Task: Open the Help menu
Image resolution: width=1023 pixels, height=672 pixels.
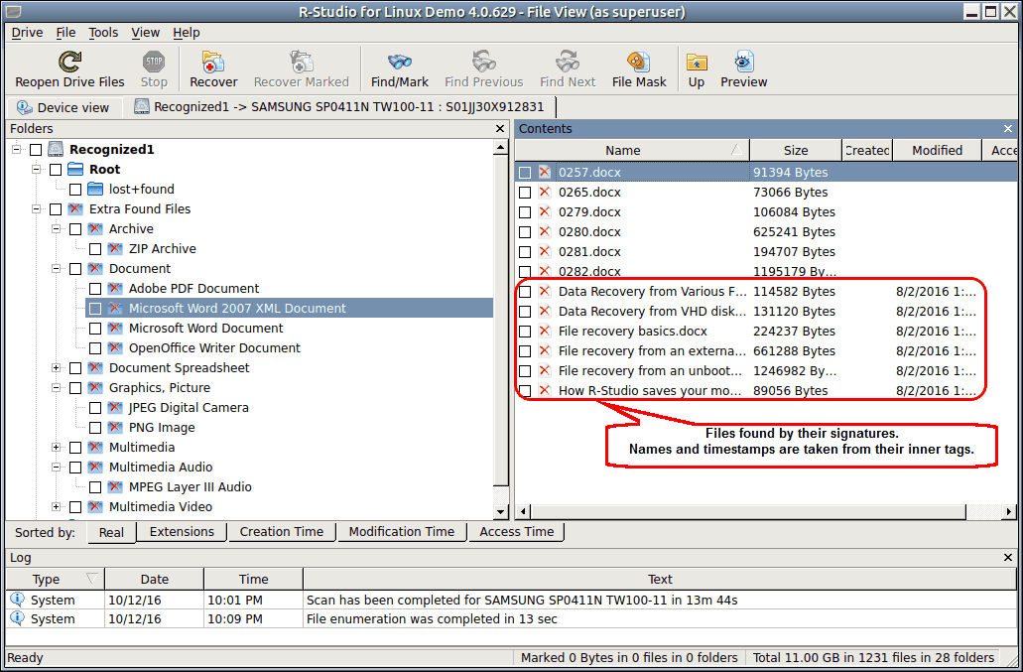Action: 187,33
